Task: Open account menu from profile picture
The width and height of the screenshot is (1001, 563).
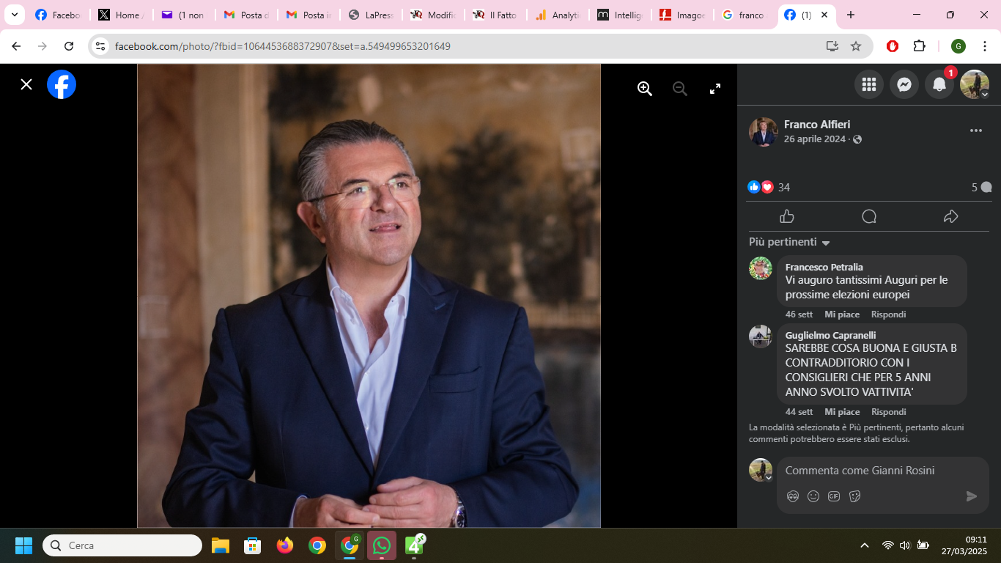Action: 975,84
